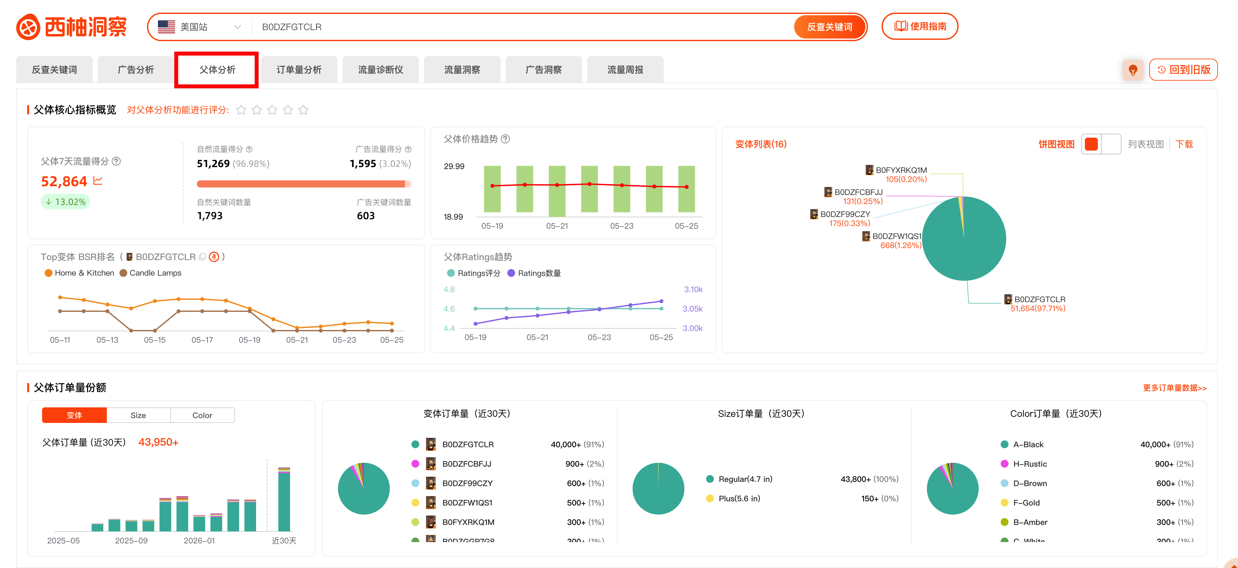Toggle the Candle Lamps legend
This screenshot has height=568, width=1238.
pos(151,273)
